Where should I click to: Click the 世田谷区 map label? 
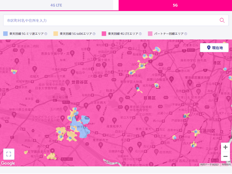(79, 82)
